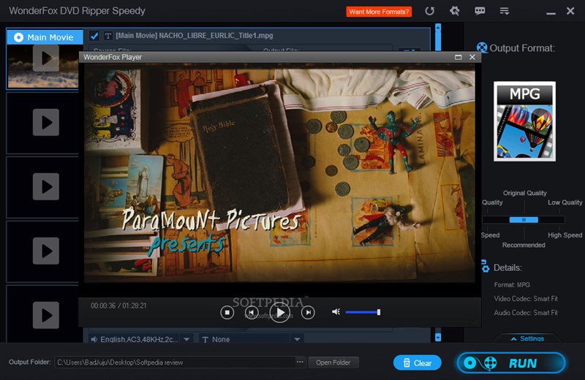
Task: Click the Recommended label under the slider
Action: pos(524,245)
